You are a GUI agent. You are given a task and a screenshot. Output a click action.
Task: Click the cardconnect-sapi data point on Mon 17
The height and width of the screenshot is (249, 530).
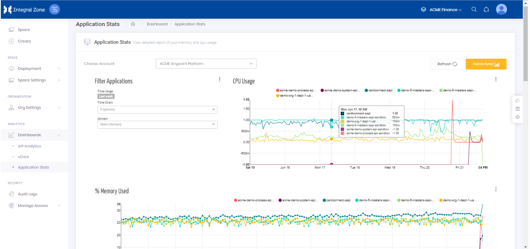click(332, 120)
